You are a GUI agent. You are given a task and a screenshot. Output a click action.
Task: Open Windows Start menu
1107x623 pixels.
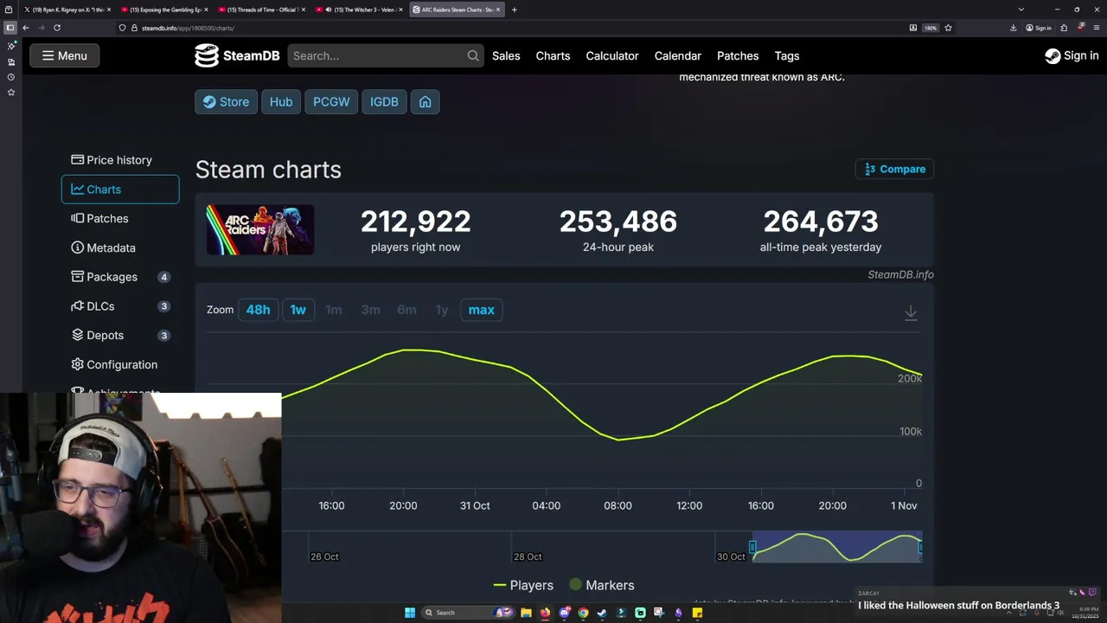click(x=410, y=613)
